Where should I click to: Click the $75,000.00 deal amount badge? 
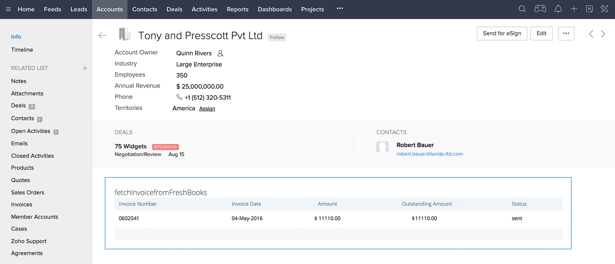165,147
